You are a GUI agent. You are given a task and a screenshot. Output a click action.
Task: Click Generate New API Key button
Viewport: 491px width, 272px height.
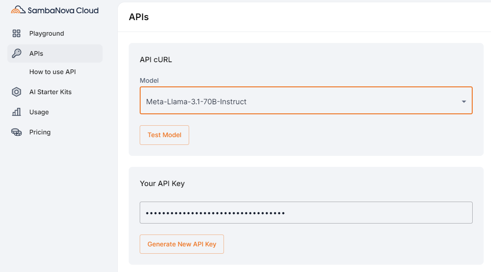pyautogui.click(x=182, y=244)
